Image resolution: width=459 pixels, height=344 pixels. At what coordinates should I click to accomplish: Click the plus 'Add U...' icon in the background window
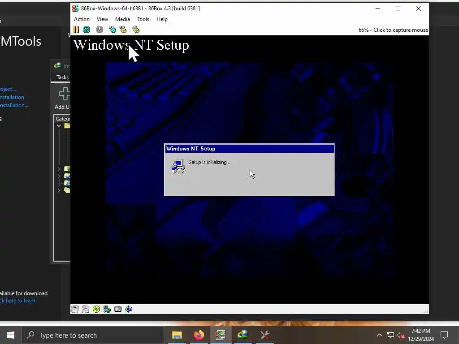pos(64,94)
